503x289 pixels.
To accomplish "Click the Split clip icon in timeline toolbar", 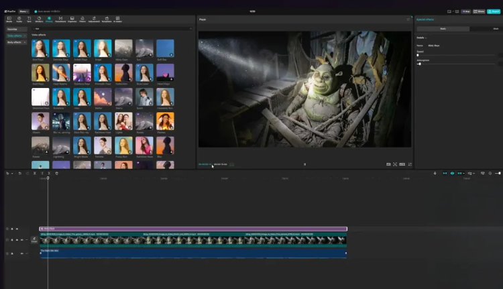I will pyautogui.click(x=35, y=173).
